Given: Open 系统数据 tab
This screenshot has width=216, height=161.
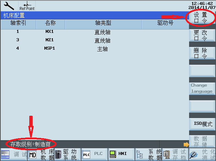Looking at the screenshot, I should click(148, 154).
